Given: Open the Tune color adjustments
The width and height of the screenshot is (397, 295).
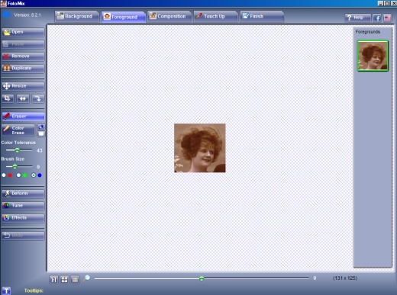Looking at the screenshot, I should (x=23, y=206).
